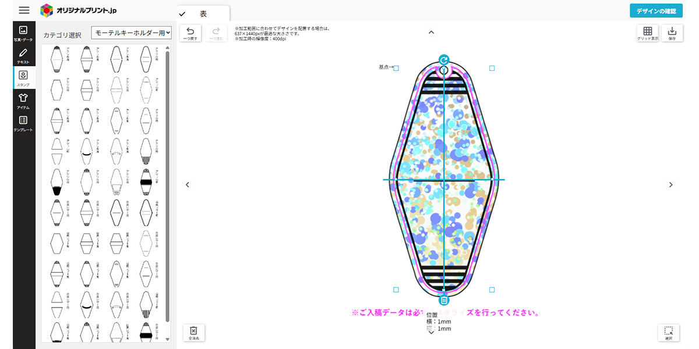Click the top-left resize handle near 基点
This screenshot has height=349, width=699.
396,68
